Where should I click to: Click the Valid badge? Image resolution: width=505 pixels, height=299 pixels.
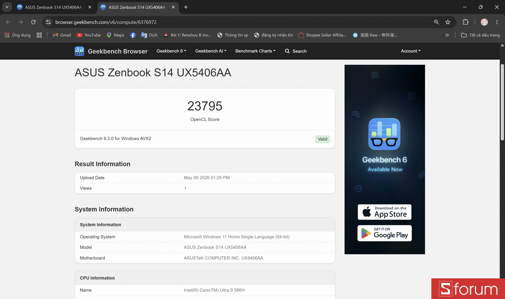[x=322, y=139]
